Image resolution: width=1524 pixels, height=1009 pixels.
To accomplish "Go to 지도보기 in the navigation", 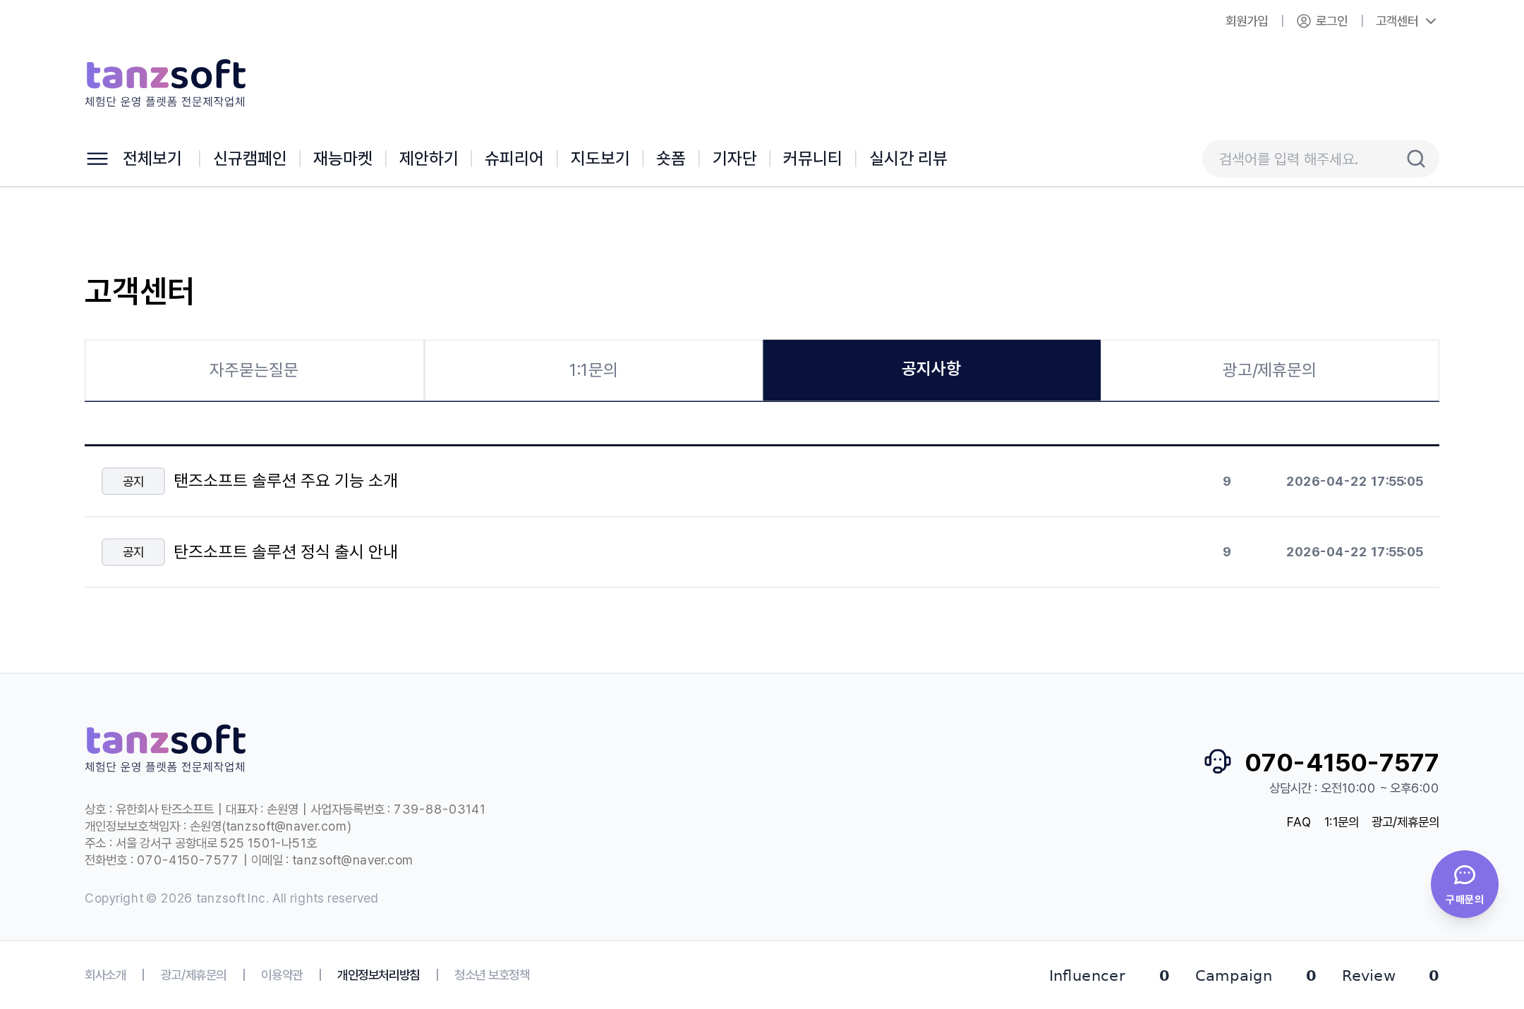I will click(600, 159).
